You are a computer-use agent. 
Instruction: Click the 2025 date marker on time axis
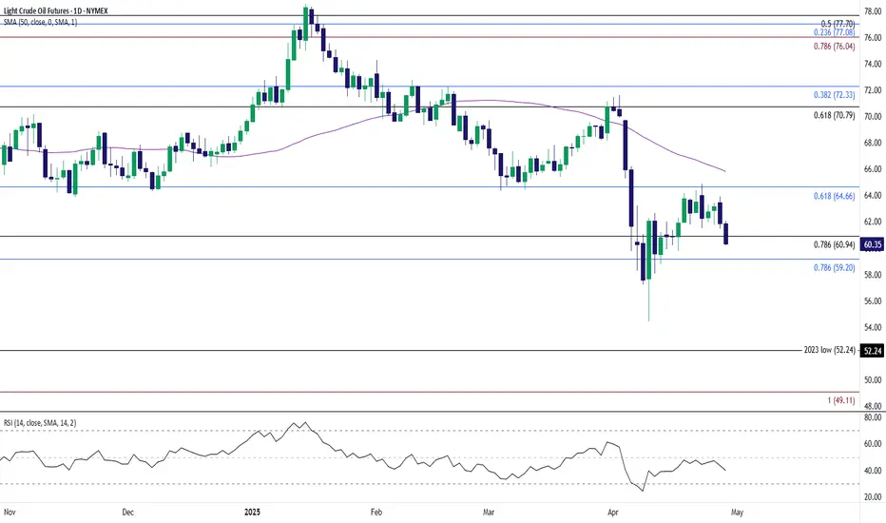coord(252,513)
